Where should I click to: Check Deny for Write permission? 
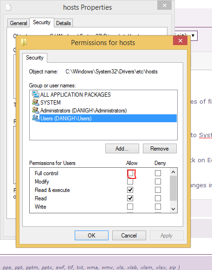tap(158, 206)
